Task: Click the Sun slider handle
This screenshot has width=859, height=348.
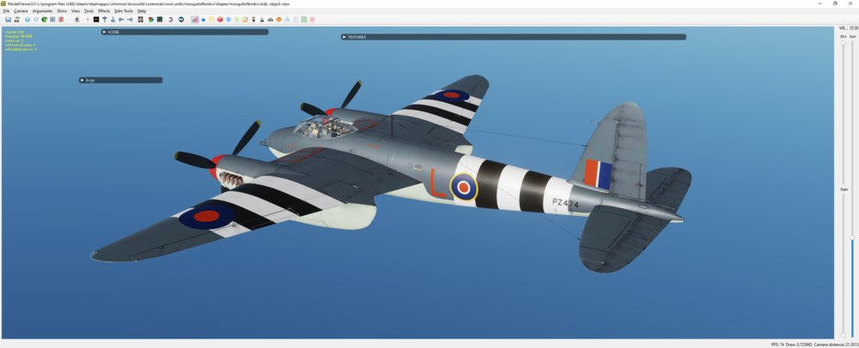Action: pyautogui.click(x=852, y=237)
